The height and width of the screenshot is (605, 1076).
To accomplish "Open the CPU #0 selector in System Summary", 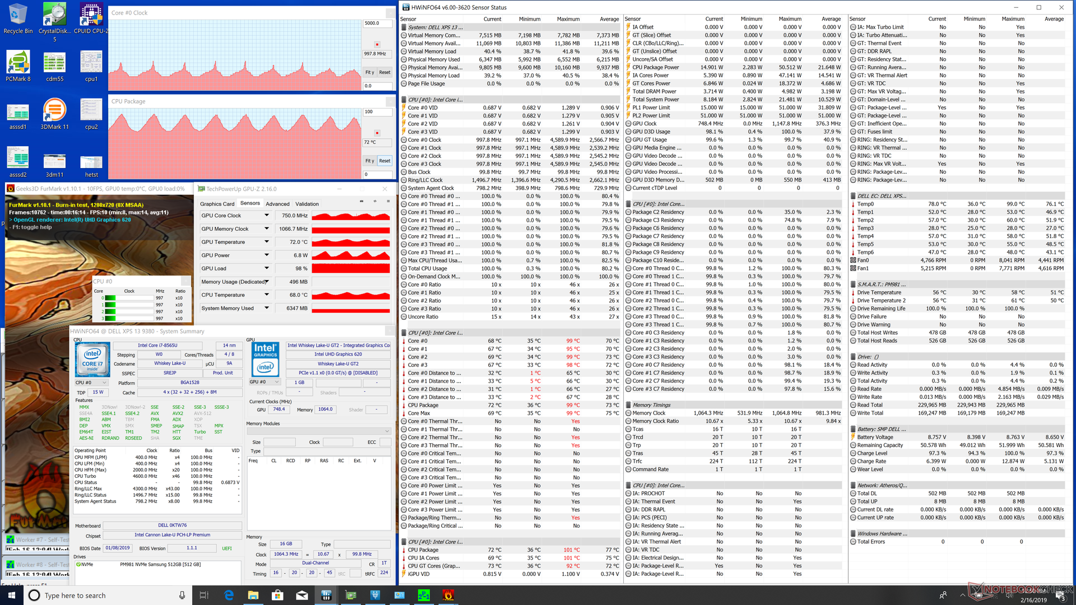I will (x=91, y=383).
